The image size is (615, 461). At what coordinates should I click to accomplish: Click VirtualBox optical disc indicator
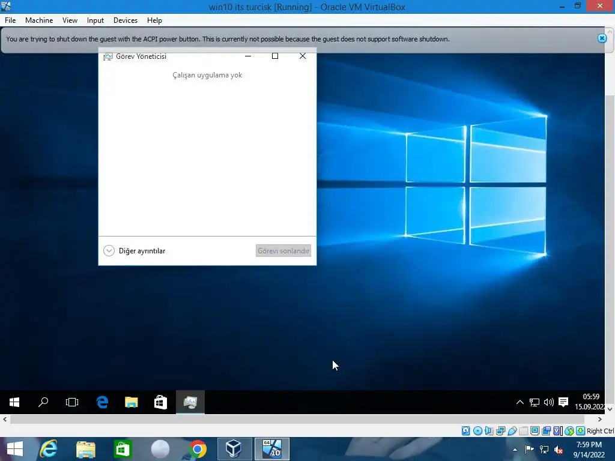477,431
